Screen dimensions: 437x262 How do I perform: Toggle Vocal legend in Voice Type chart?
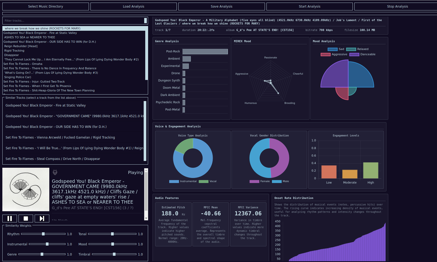(x=204, y=182)
